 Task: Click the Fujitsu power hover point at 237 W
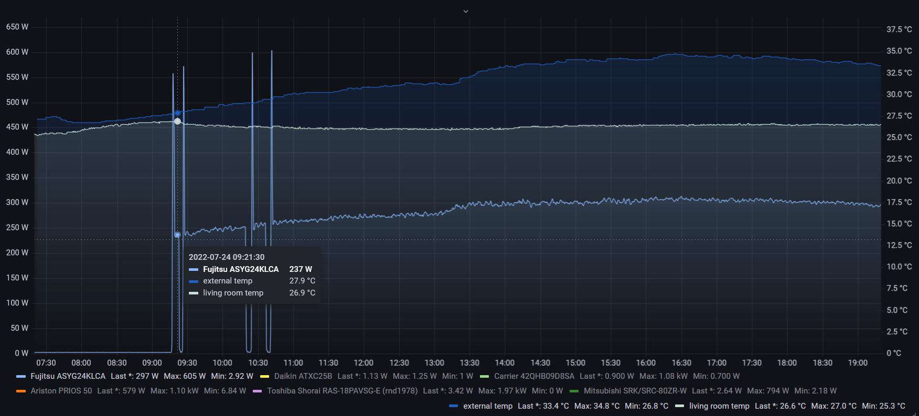pyautogui.click(x=177, y=235)
